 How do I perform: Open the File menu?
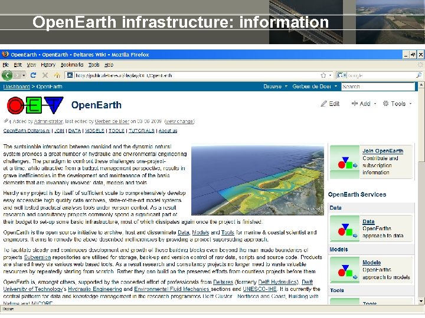pyautogui.click(x=6, y=65)
